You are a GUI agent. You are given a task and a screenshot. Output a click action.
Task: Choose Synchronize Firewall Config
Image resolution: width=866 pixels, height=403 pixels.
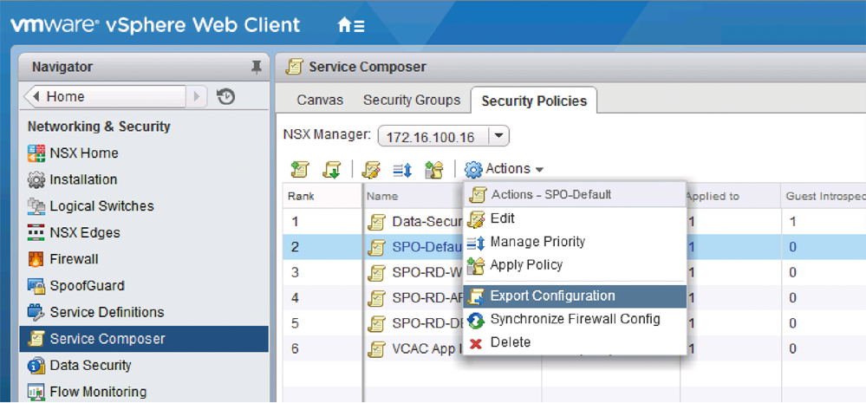[575, 320]
